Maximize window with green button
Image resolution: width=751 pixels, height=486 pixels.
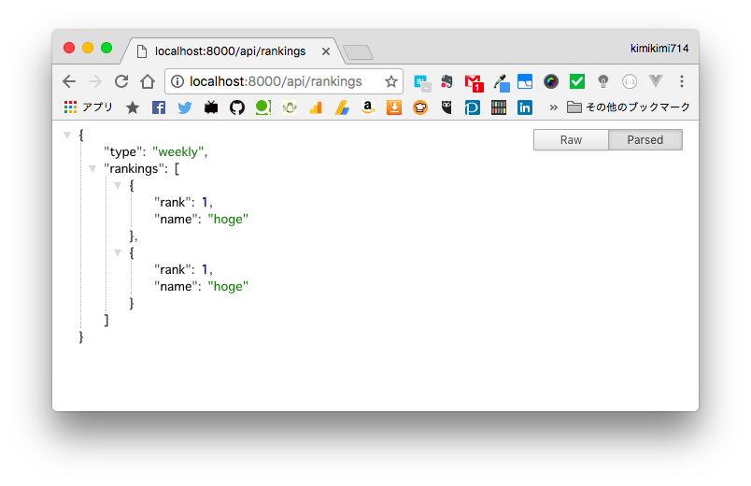106,48
